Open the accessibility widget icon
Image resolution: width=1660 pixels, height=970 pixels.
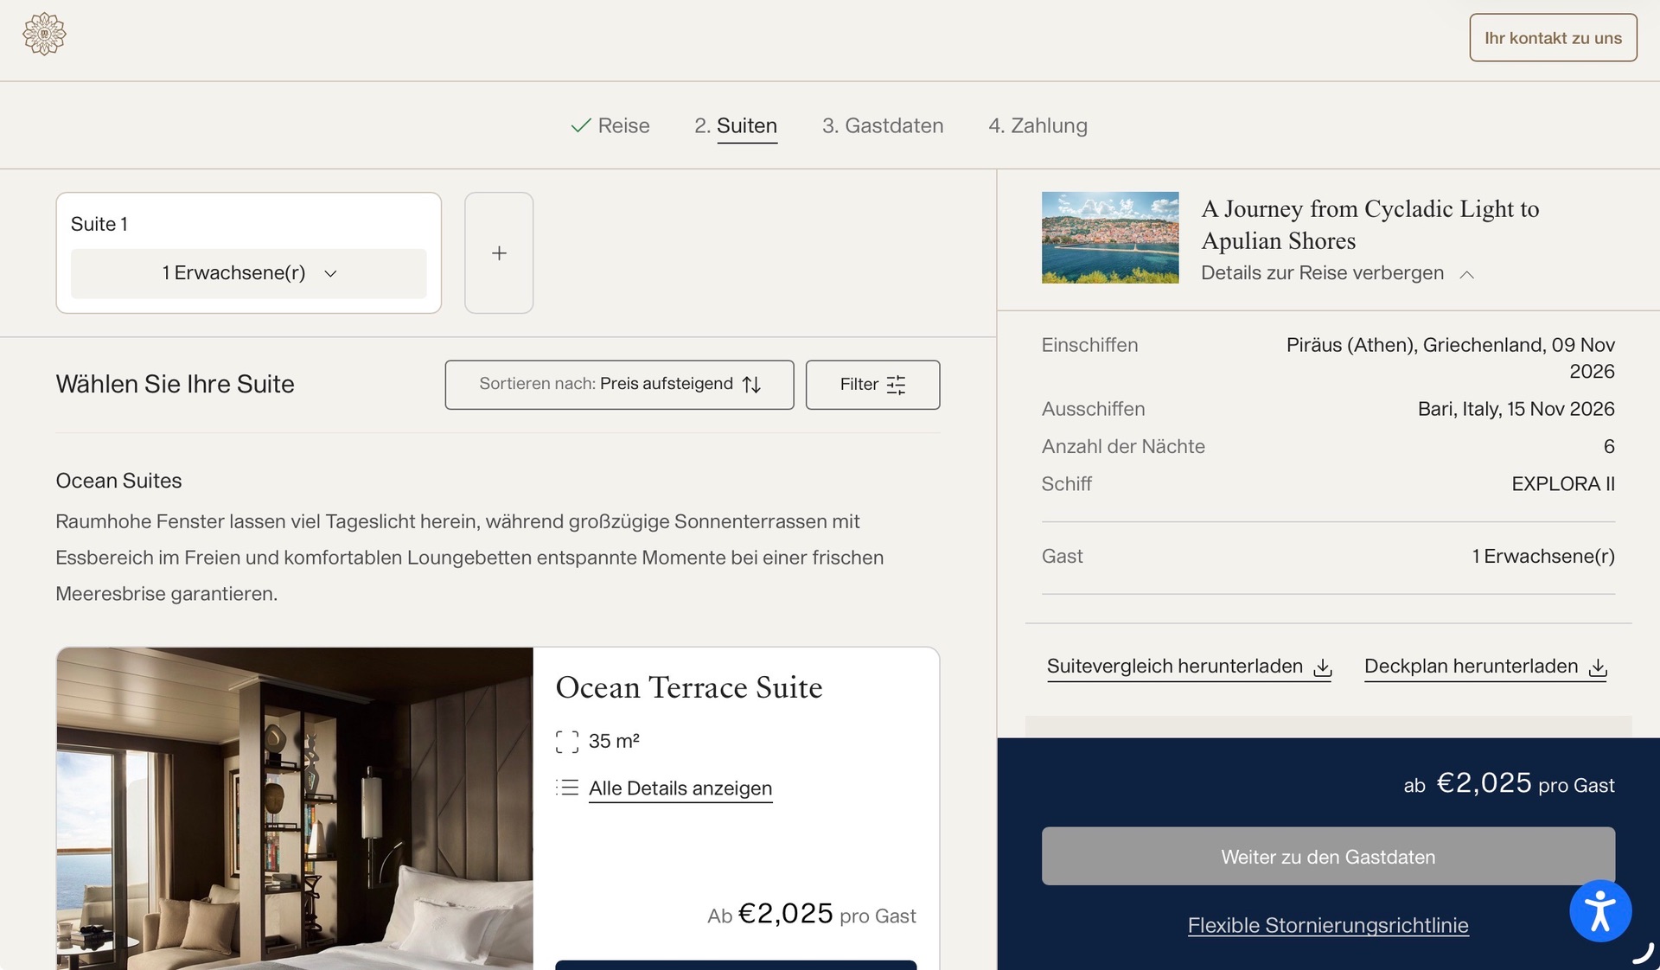pos(1600,911)
